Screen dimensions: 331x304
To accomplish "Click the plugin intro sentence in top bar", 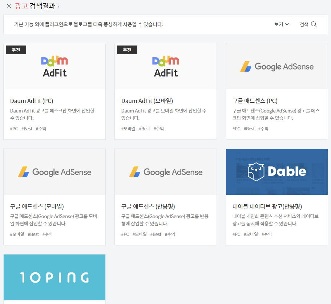I will [89, 24].
